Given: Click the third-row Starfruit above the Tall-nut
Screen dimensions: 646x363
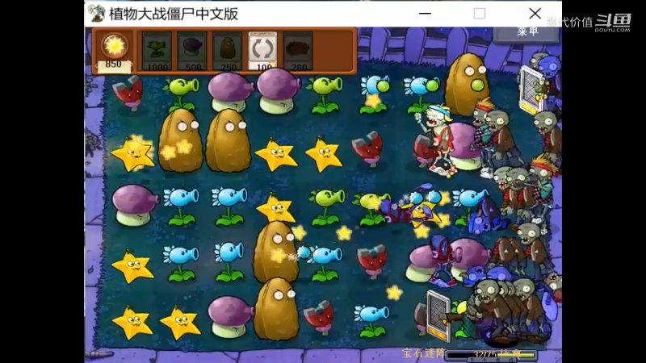Looking at the screenshot, I should click(x=275, y=208).
